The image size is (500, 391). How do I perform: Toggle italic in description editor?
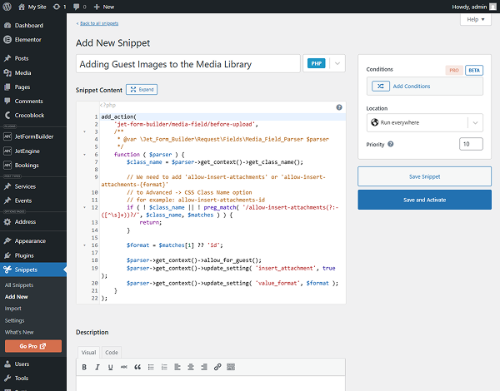tap(97, 367)
